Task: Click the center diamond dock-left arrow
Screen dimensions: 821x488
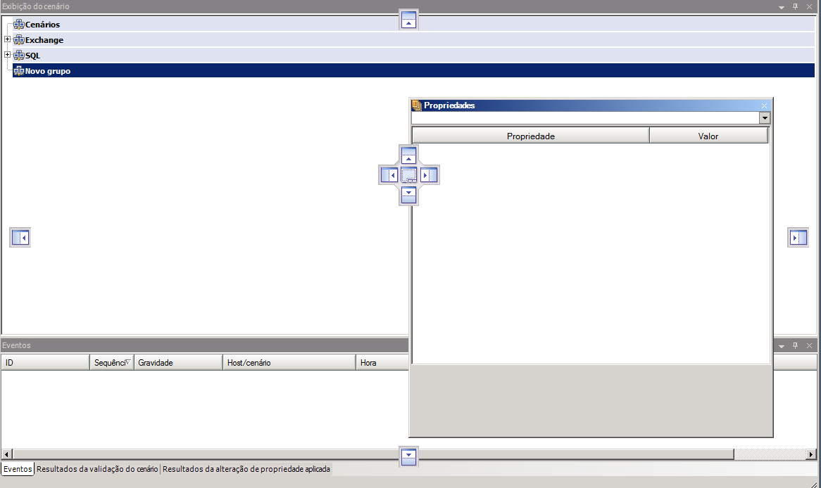Action: tap(389, 175)
